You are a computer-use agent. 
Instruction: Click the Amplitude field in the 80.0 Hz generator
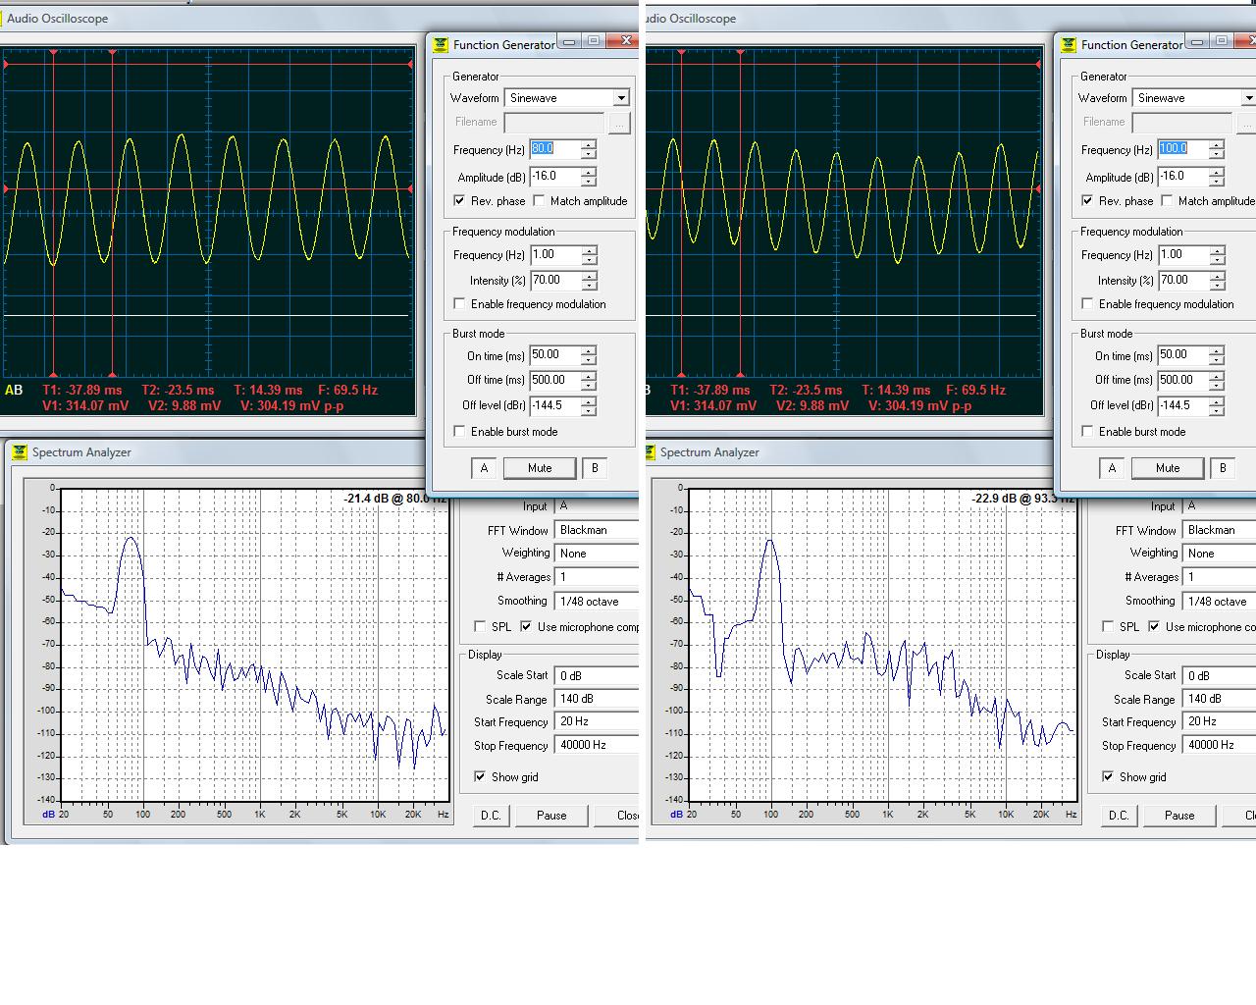pyautogui.click(x=554, y=177)
